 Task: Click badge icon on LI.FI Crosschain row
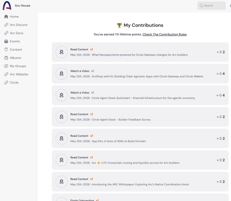coord(62,160)
